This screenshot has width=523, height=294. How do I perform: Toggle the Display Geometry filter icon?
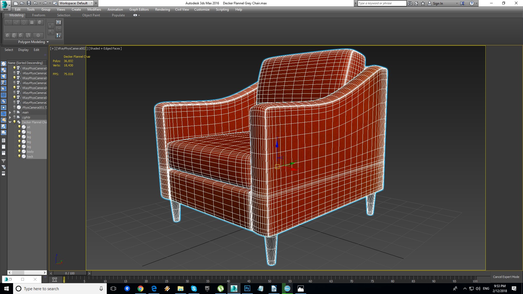[4, 64]
